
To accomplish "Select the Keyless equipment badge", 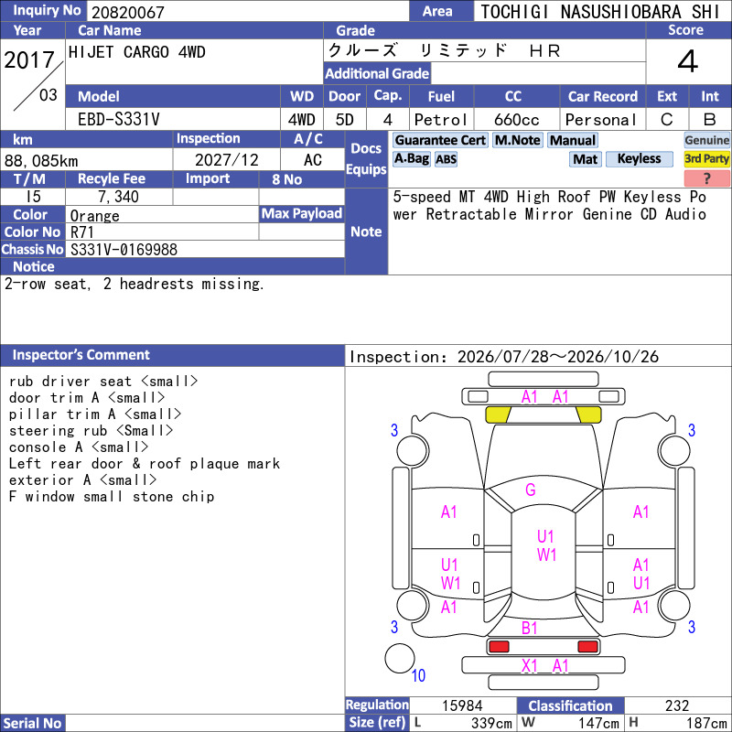I will coord(639,158).
